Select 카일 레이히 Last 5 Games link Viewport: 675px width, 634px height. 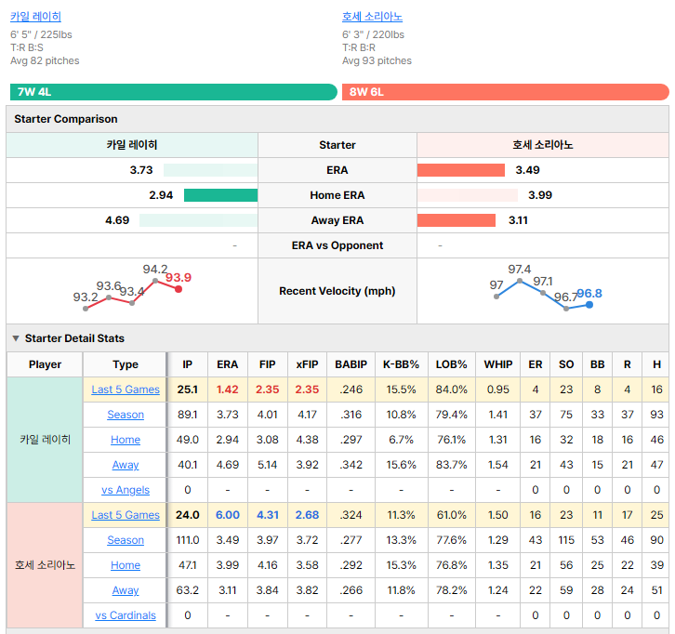126,390
